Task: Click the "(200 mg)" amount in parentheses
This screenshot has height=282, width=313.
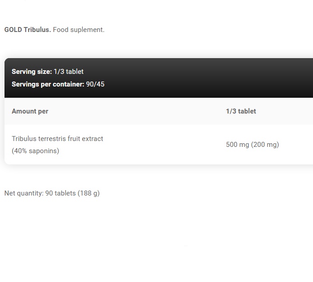Action: [266, 145]
